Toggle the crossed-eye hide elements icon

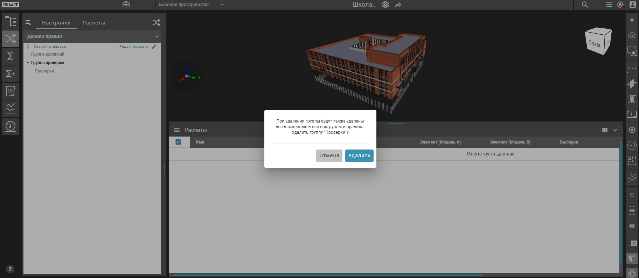632,226
